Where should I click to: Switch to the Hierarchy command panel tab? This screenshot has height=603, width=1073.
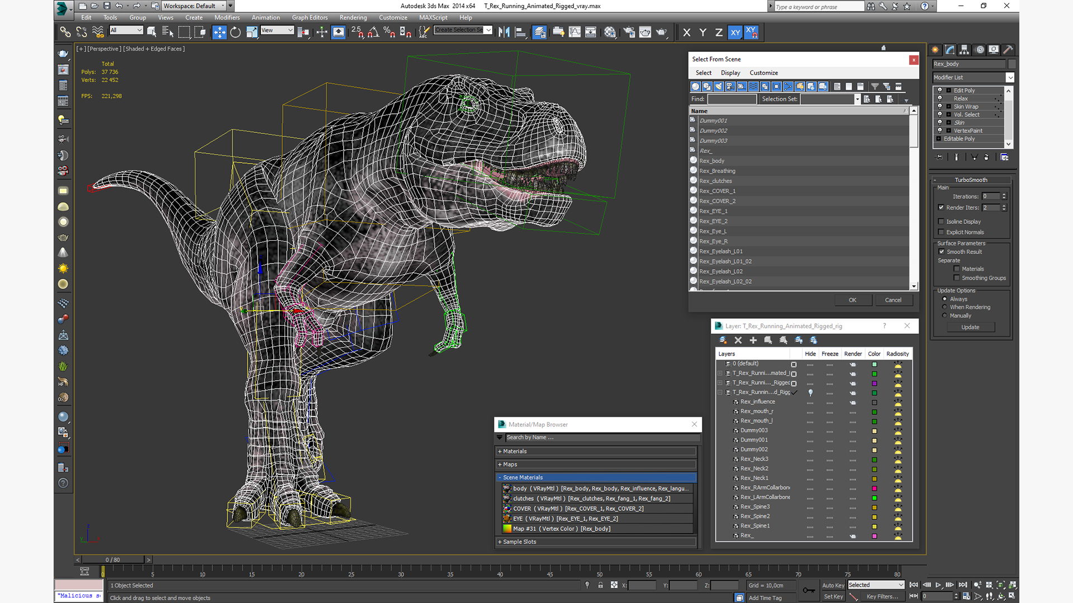(x=965, y=50)
